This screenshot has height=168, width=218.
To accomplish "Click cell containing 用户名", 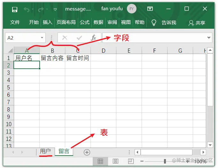I will point(27,58).
